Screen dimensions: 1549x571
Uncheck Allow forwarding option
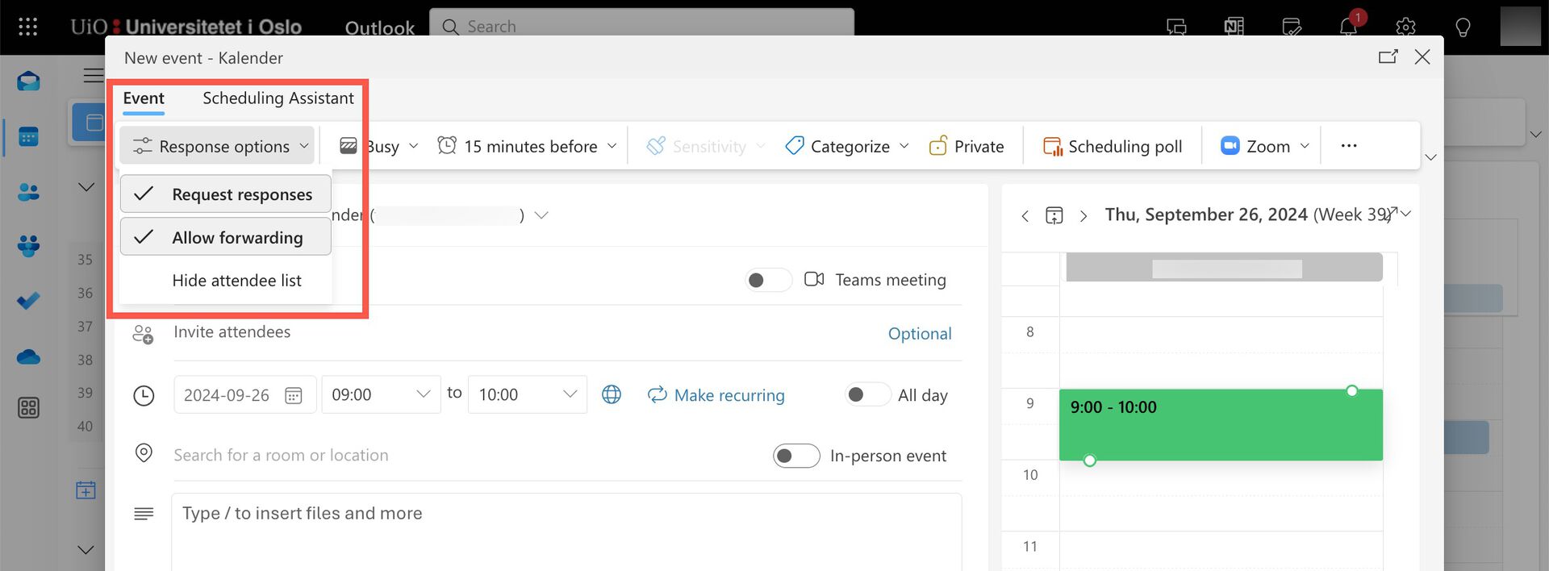(x=226, y=237)
